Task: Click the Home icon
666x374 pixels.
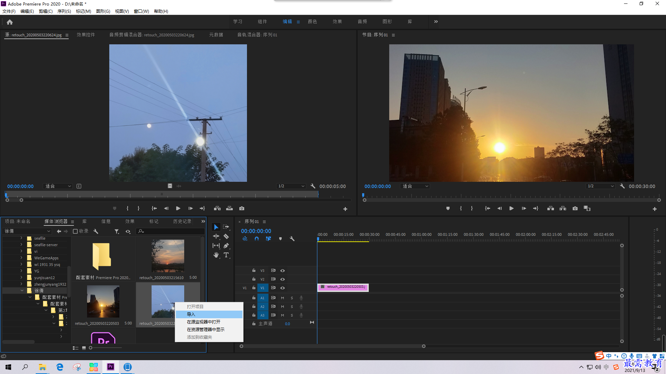Action: 10,22
